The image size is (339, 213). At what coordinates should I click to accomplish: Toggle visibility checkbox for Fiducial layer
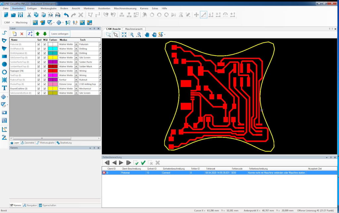tap(39, 44)
